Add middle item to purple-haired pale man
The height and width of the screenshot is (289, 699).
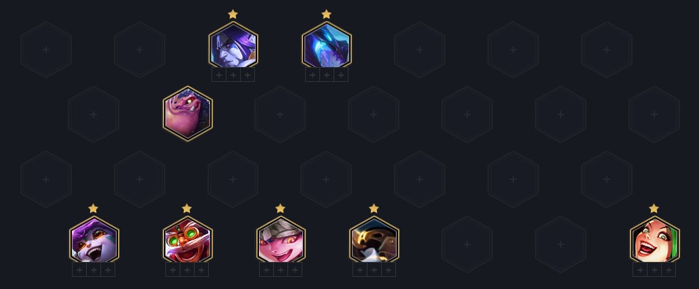233,75
